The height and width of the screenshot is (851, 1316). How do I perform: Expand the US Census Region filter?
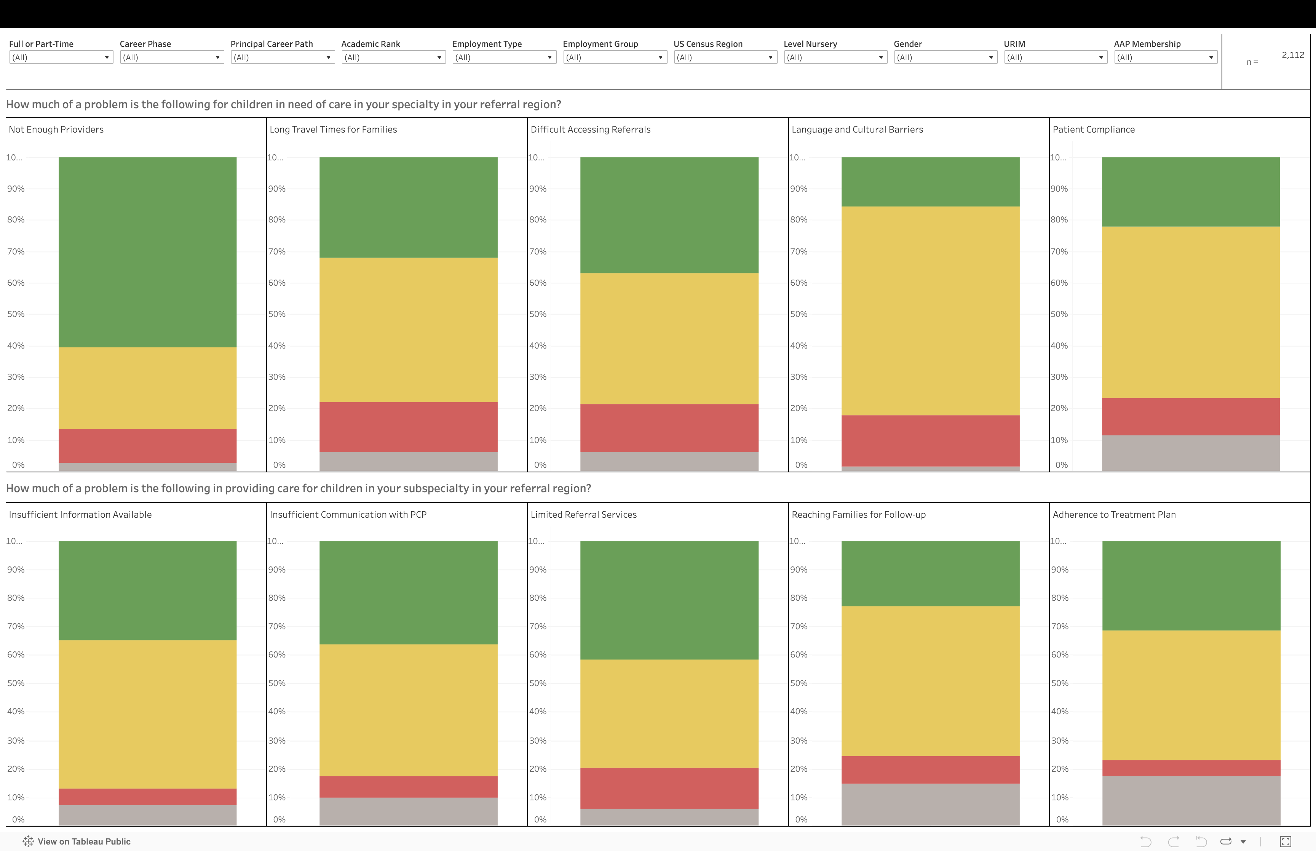[x=725, y=58]
